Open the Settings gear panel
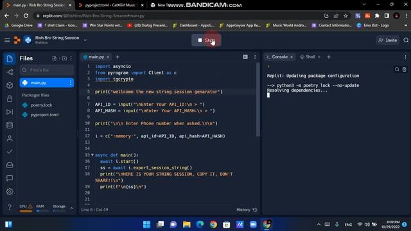411x231 pixels. click(x=10, y=191)
